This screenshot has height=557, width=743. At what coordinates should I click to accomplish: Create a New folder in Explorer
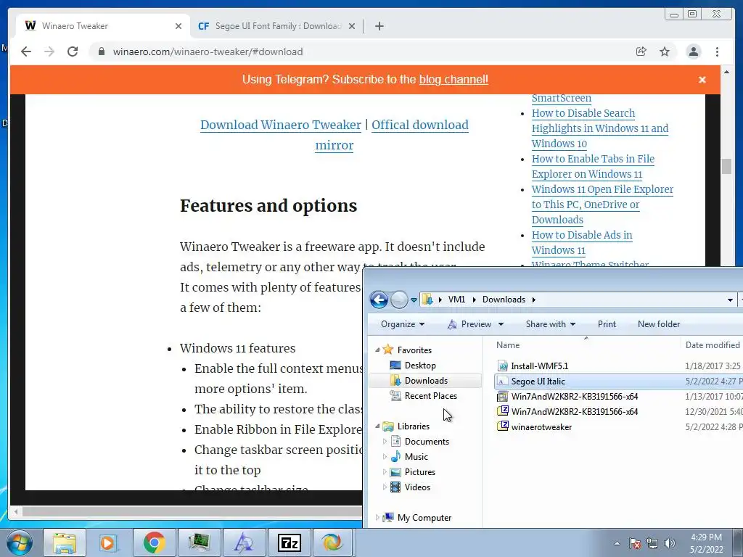[x=659, y=324]
